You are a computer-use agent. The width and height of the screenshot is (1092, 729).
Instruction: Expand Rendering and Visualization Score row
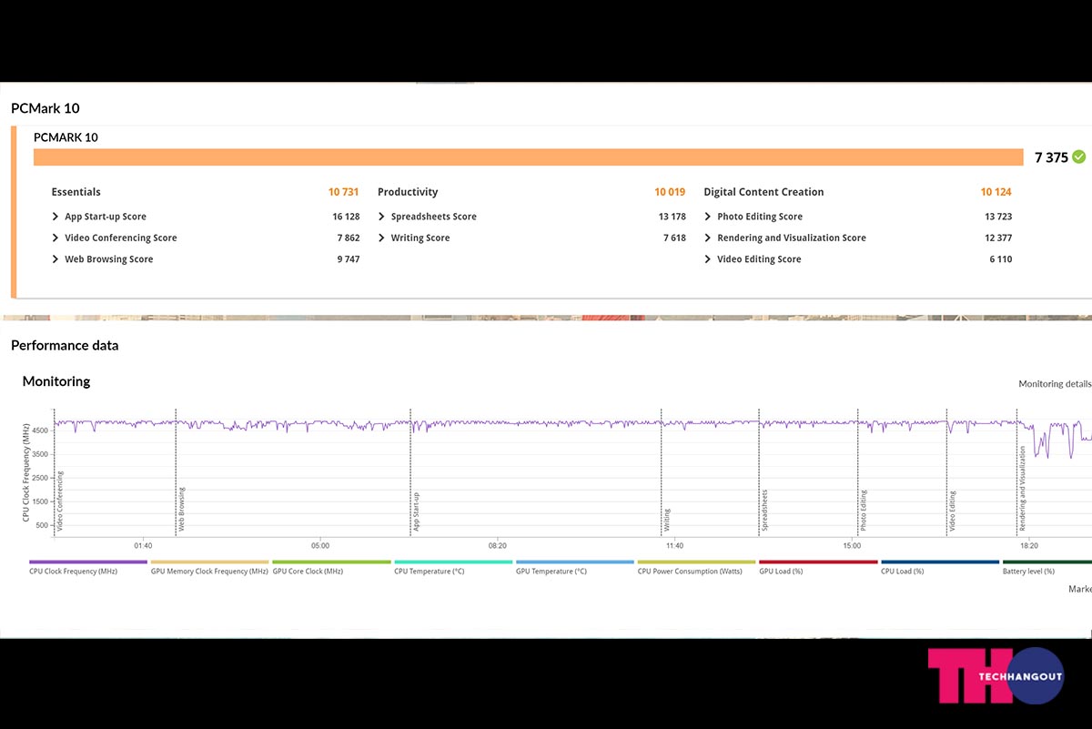click(x=708, y=238)
